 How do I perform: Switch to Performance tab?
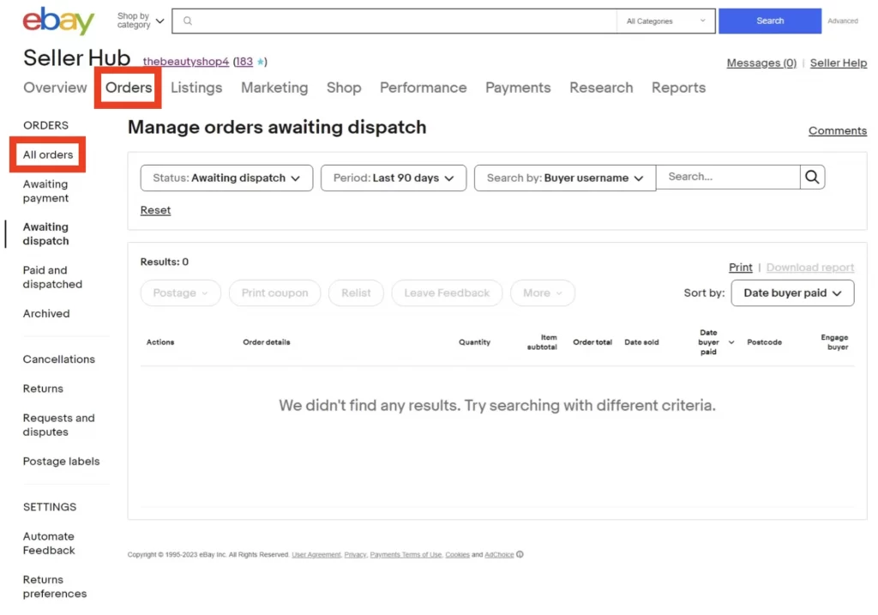click(424, 88)
